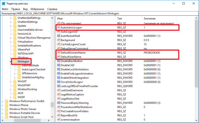Screen dimensions: 199x123
Task: Expand the Windows Performance Toolkit key
Action: pyautogui.click(x=2, y=101)
